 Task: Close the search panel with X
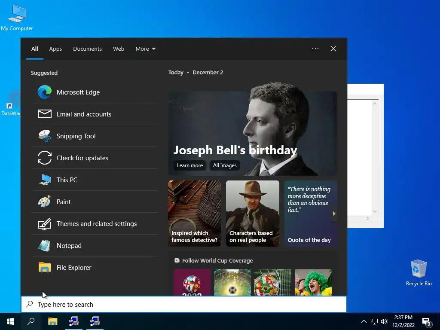333,49
